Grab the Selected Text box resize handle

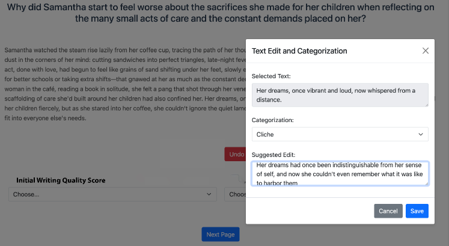(426, 105)
